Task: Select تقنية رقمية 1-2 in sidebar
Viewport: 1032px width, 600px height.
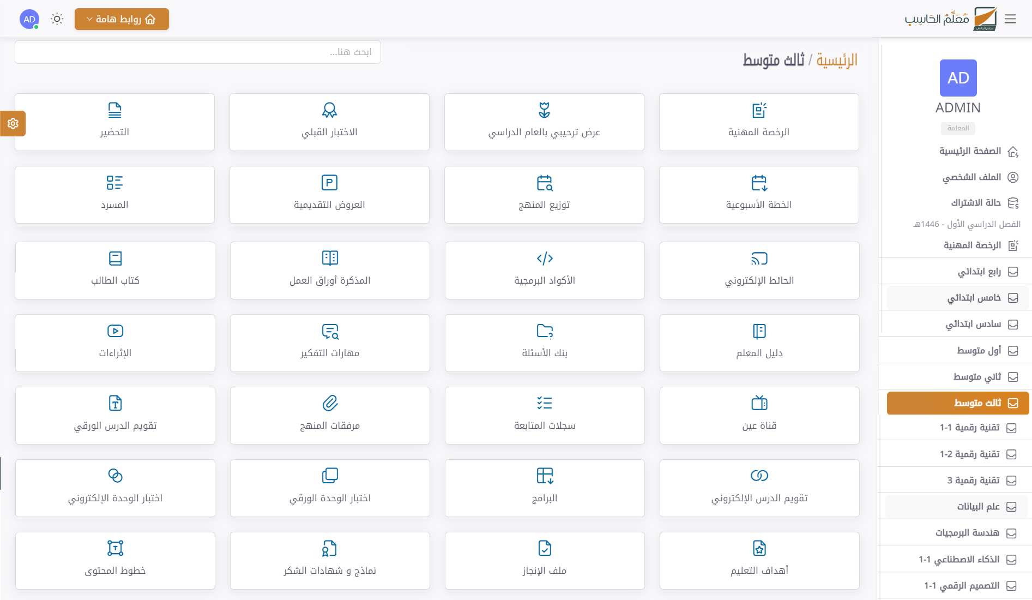Action: click(x=956, y=454)
